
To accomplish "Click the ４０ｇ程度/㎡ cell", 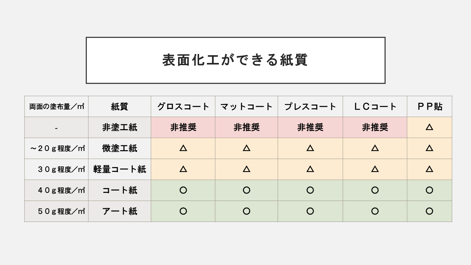I will (56, 190).
